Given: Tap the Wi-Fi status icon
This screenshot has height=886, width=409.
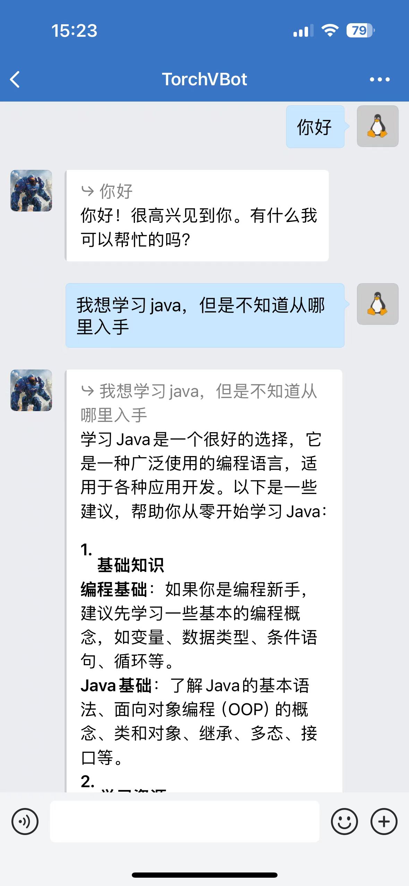Looking at the screenshot, I should tap(330, 31).
